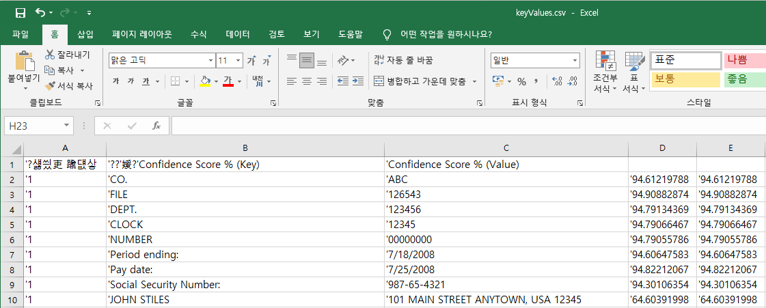Screen dimensions: 766x308
Task: Toggle italic formatting
Action: tap(131, 81)
